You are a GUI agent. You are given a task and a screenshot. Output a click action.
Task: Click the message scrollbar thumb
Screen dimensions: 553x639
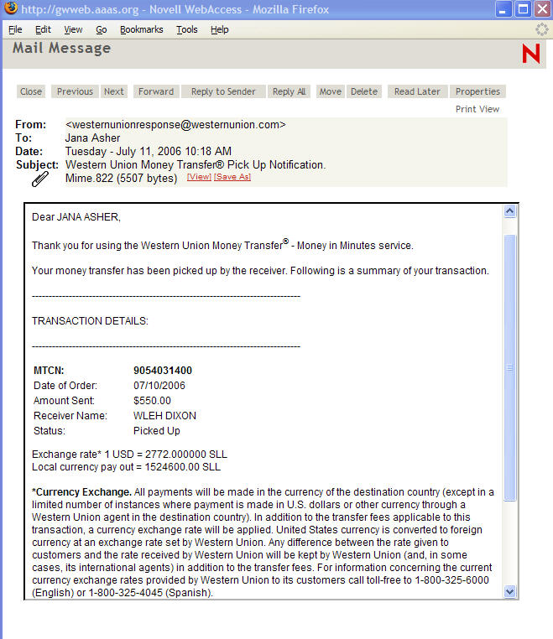pos(509,367)
